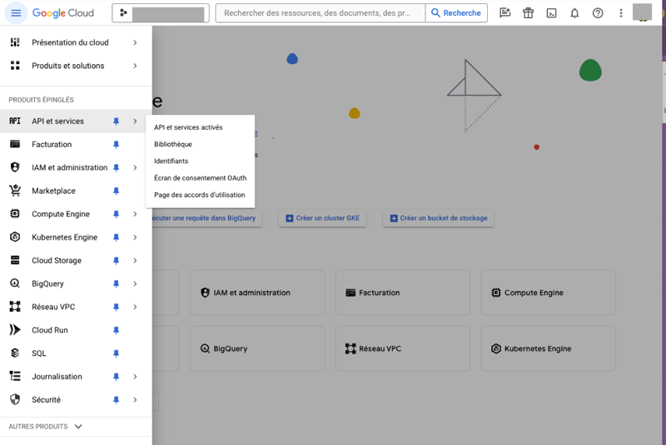Viewport: 666px width, 445px height.
Task: Open the project selector dropdown
Action: point(161,13)
